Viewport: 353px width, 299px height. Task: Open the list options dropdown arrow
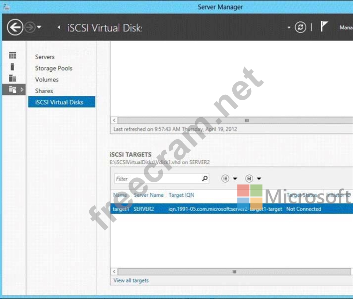[x=235, y=179]
